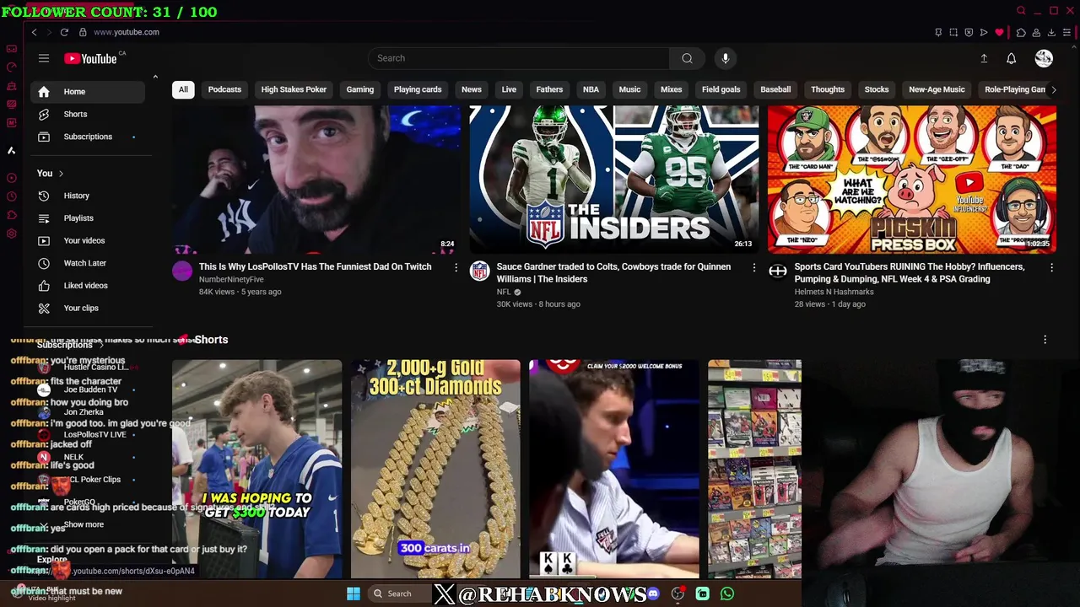This screenshot has height=607, width=1080.
Task: Open the create/upload video icon
Action: 984,58
